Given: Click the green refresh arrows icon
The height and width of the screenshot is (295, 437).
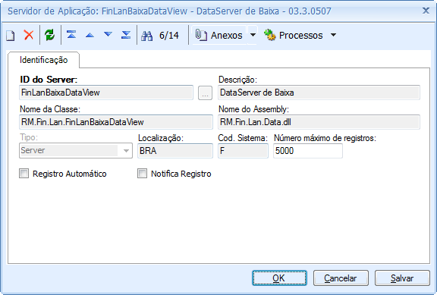Looking at the screenshot, I should (x=50, y=35).
